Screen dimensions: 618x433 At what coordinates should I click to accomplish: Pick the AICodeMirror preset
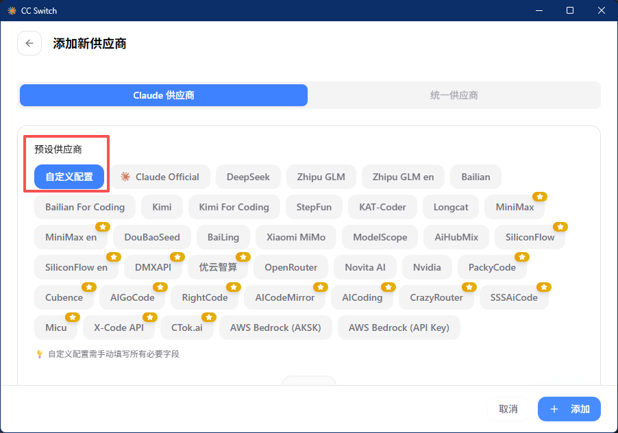click(x=284, y=297)
